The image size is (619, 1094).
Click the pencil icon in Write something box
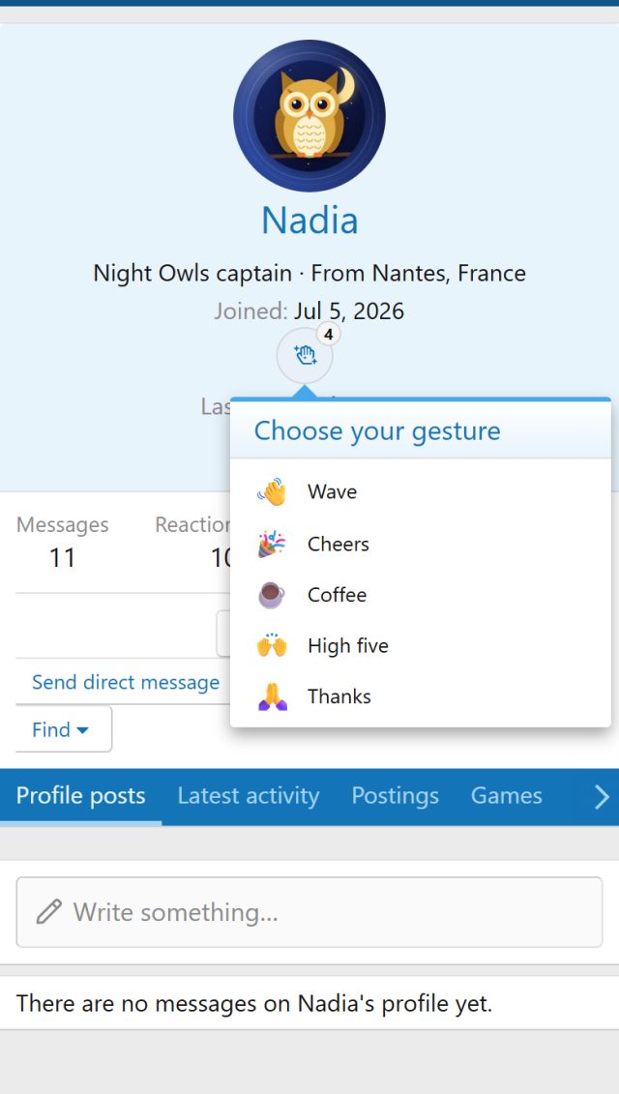click(49, 912)
